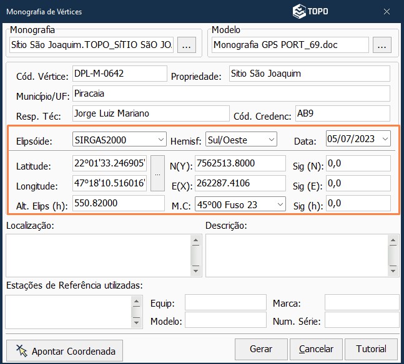Click the Localização scrollbar down arrow

(196, 271)
